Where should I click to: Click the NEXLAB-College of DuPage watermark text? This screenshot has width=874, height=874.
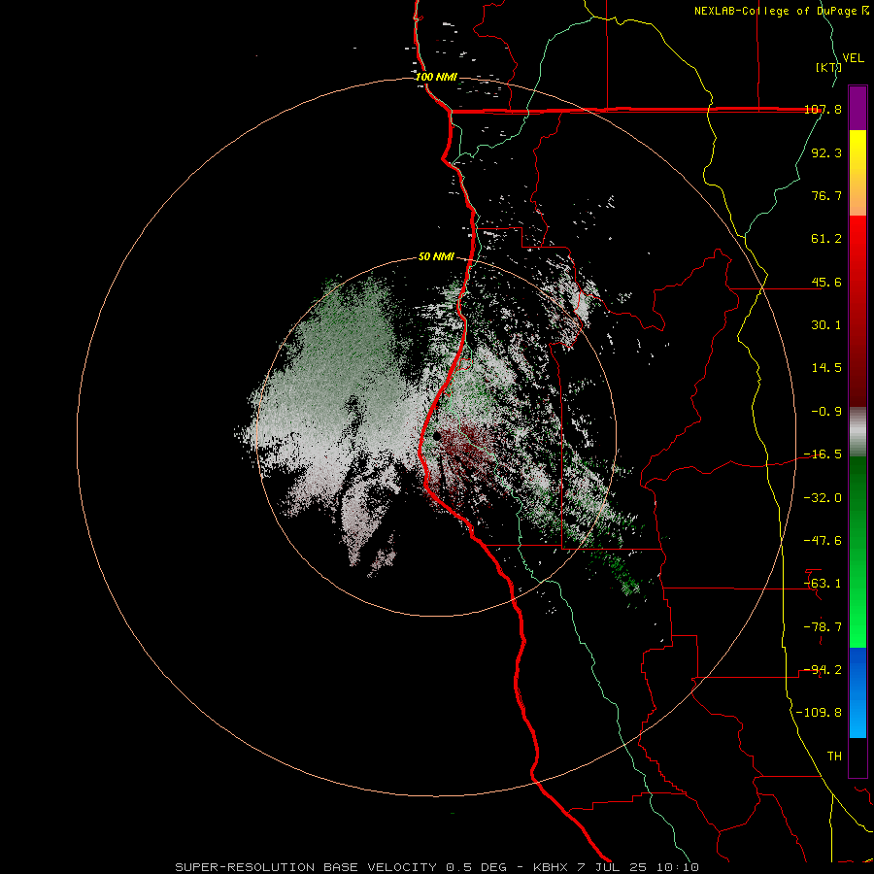pos(781,11)
